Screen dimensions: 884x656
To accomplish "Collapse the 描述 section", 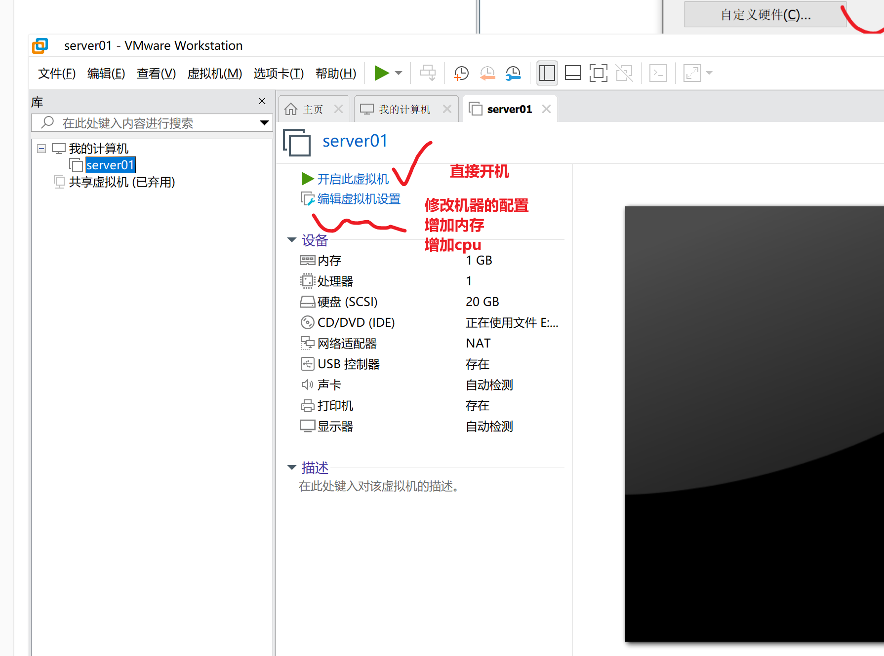I will (x=292, y=467).
